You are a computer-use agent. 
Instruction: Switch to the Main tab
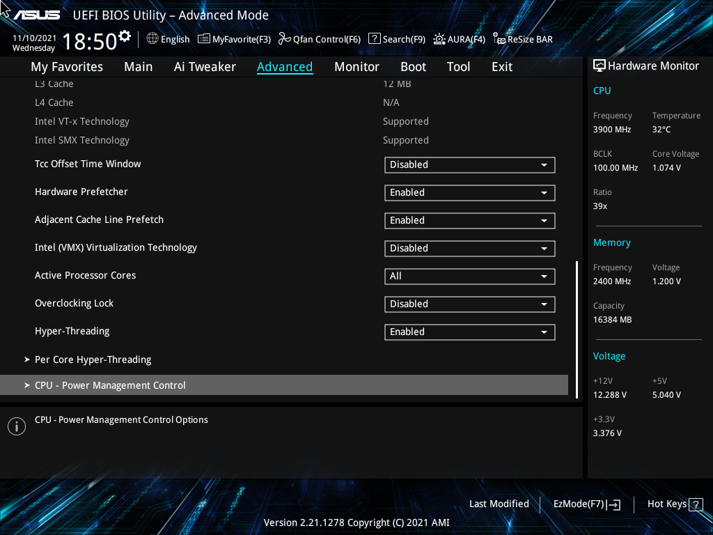click(139, 67)
